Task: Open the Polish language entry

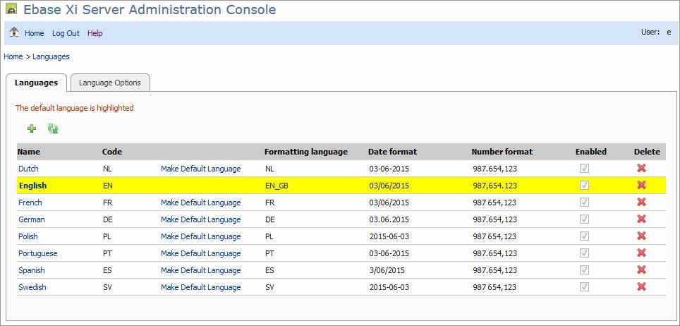Action: [28, 236]
